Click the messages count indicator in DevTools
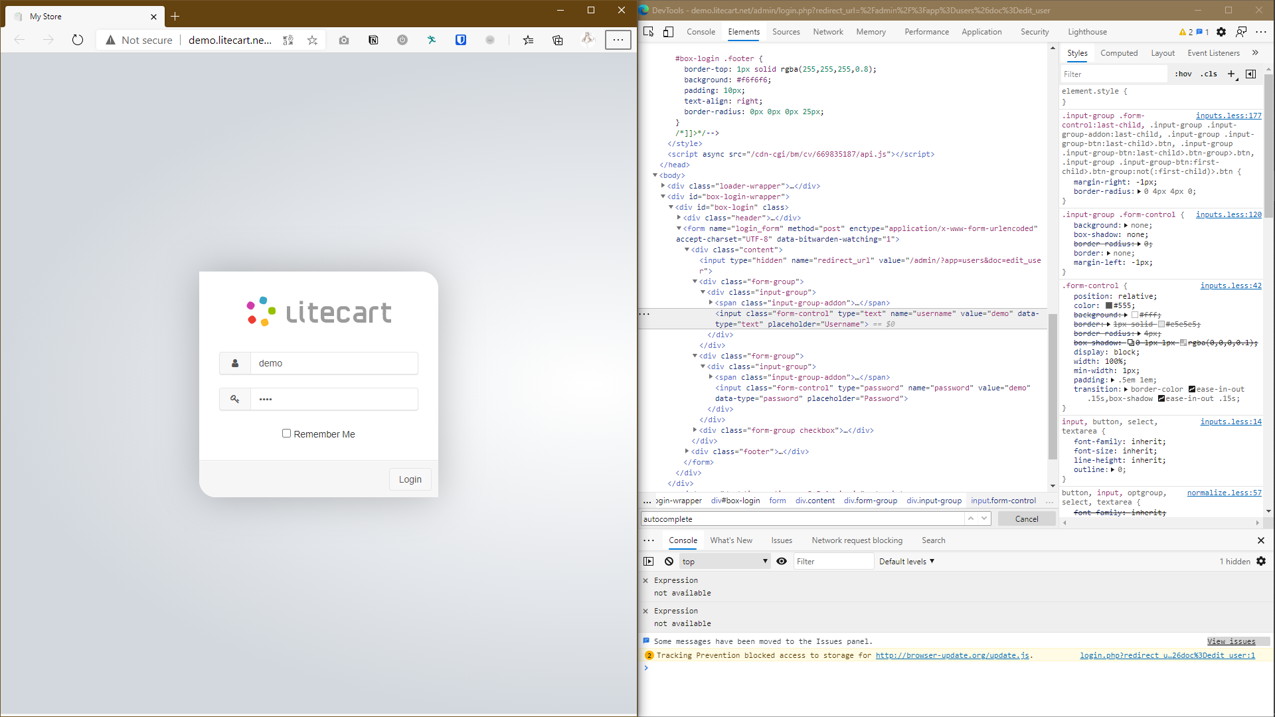Viewport: 1275px width, 717px height. (x=1203, y=32)
